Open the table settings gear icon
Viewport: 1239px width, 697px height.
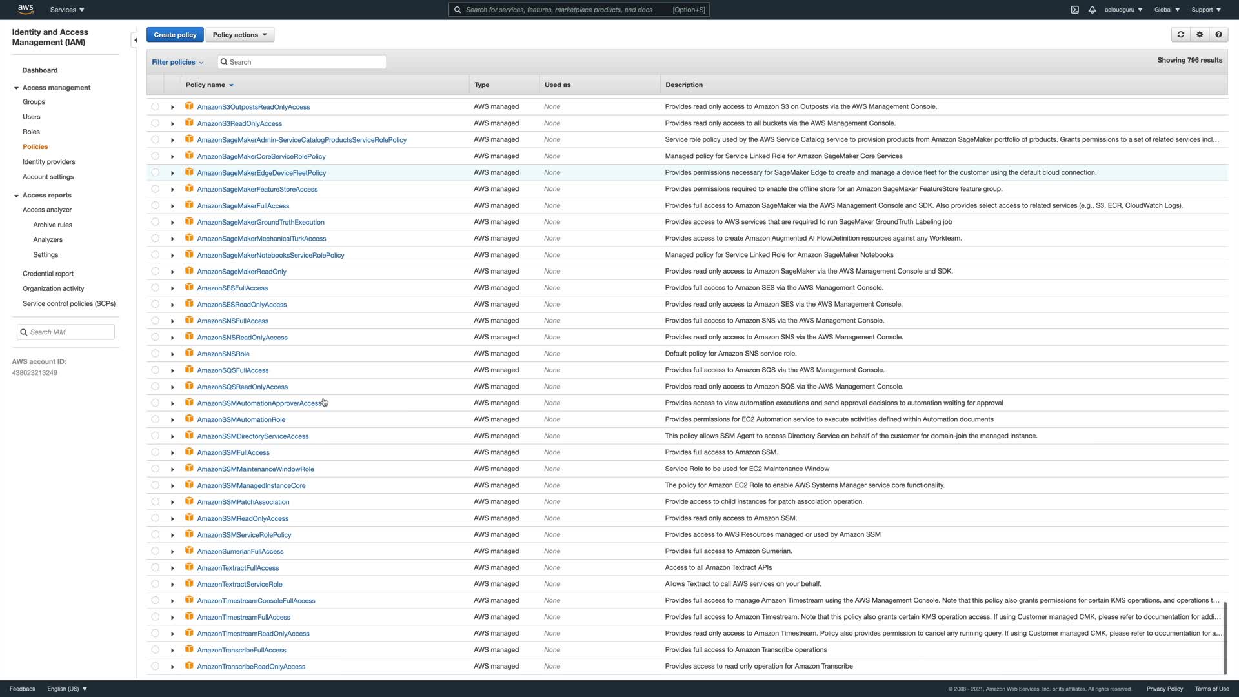1200,35
